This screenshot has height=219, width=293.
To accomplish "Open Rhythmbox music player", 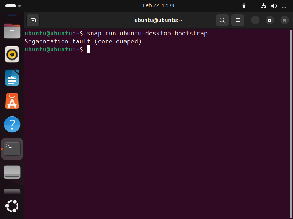I will click(12, 54).
